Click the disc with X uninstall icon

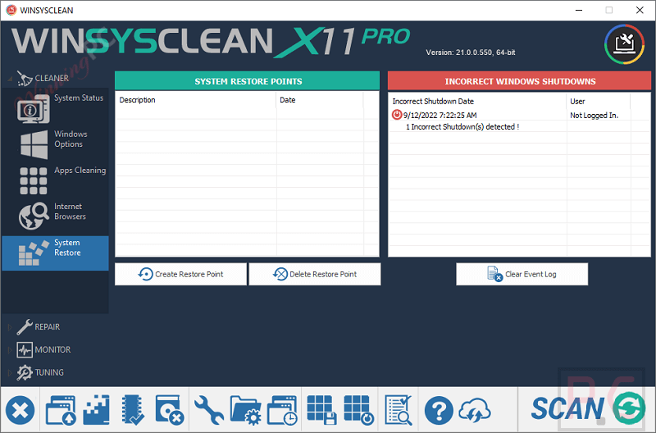coord(170,410)
